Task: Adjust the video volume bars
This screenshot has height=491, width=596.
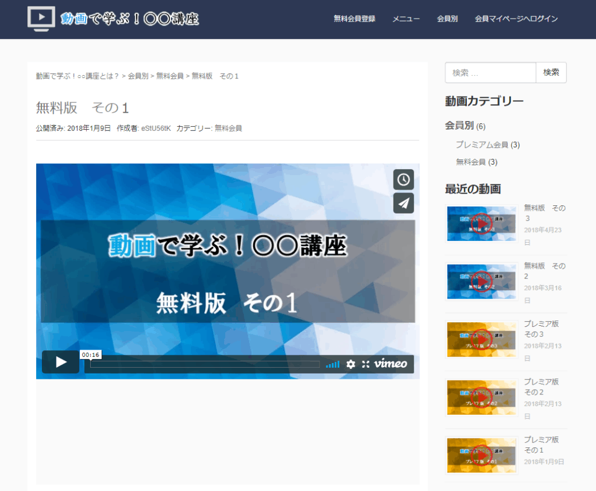Action: [332, 364]
